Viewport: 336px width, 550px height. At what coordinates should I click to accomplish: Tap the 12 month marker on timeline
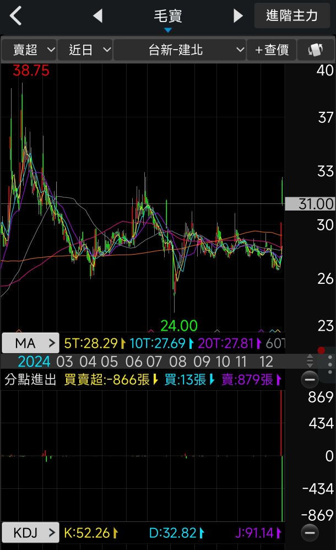pos(266,362)
